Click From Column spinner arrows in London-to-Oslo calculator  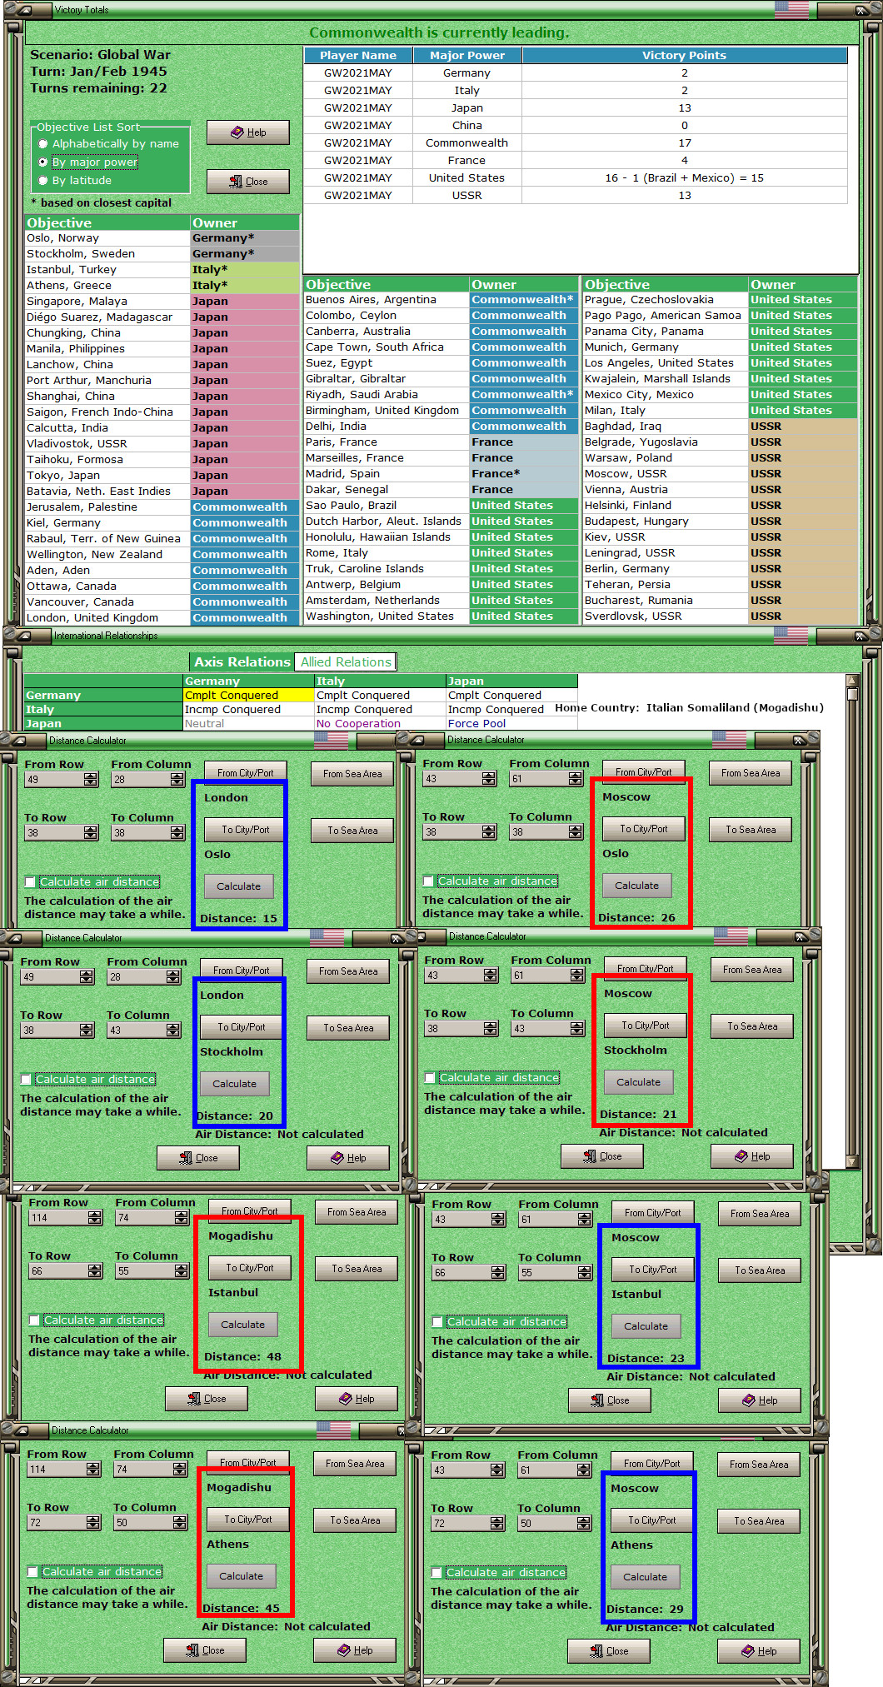tap(177, 780)
